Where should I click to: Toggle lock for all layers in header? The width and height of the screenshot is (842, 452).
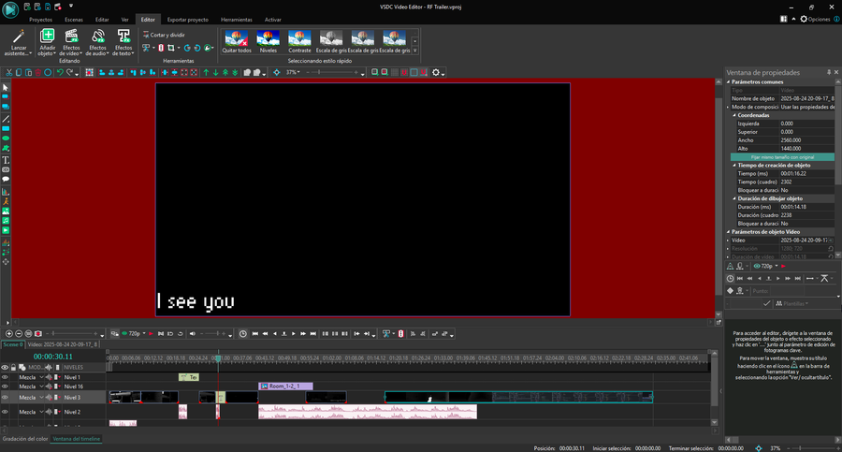pyautogui.click(x=13, y=368)
